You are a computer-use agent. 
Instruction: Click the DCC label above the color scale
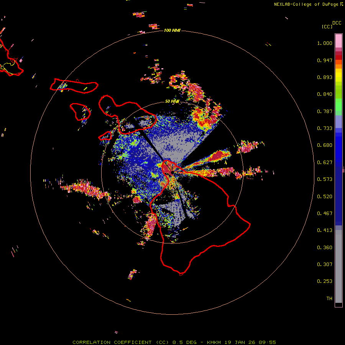click(337, 23)
